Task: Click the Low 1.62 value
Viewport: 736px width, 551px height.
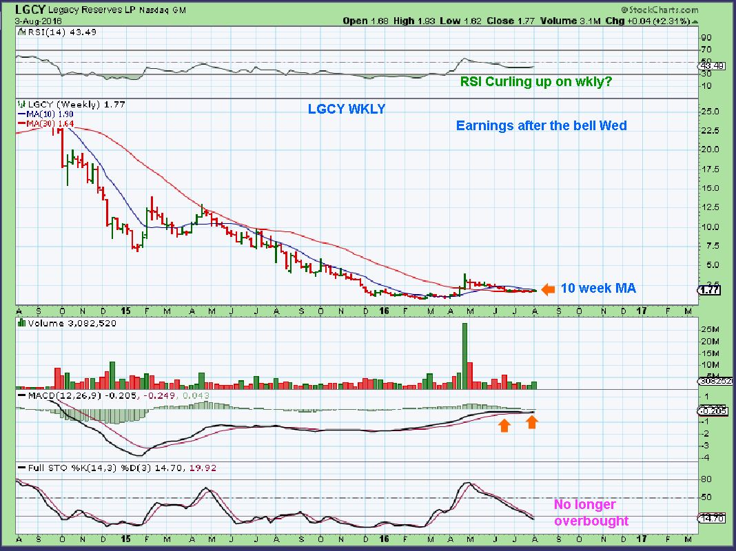Action: click(460, 21)
